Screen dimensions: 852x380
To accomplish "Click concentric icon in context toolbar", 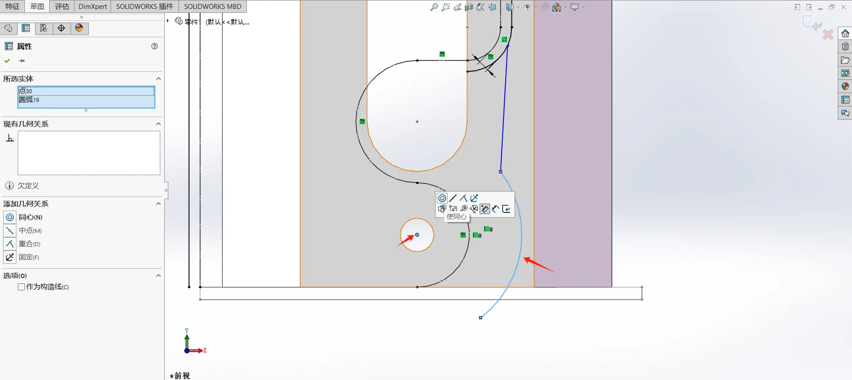I will pyautogui.click(x=442, y=198).
